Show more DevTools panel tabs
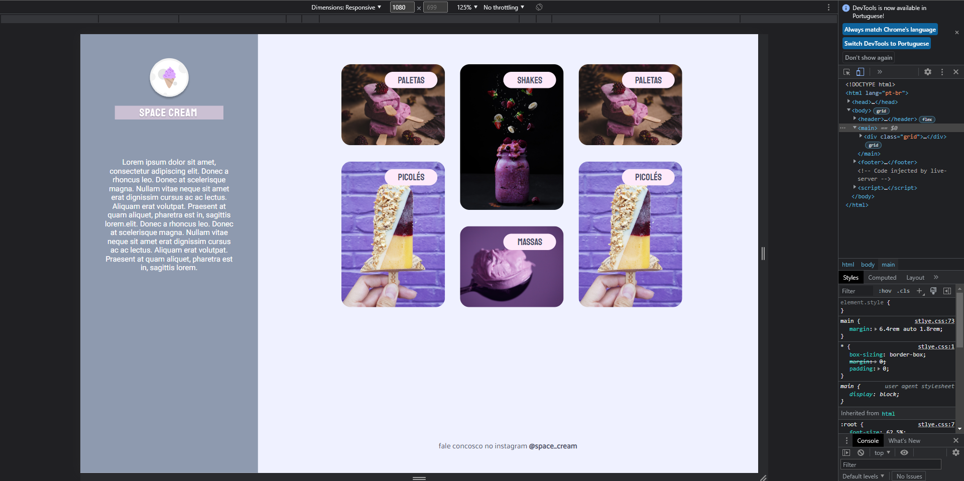 [880, 72]
